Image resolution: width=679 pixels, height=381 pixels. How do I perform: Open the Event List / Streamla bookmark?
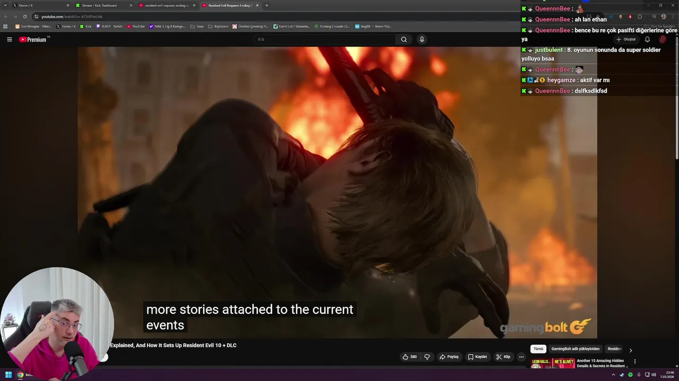[x=291, y=26]
